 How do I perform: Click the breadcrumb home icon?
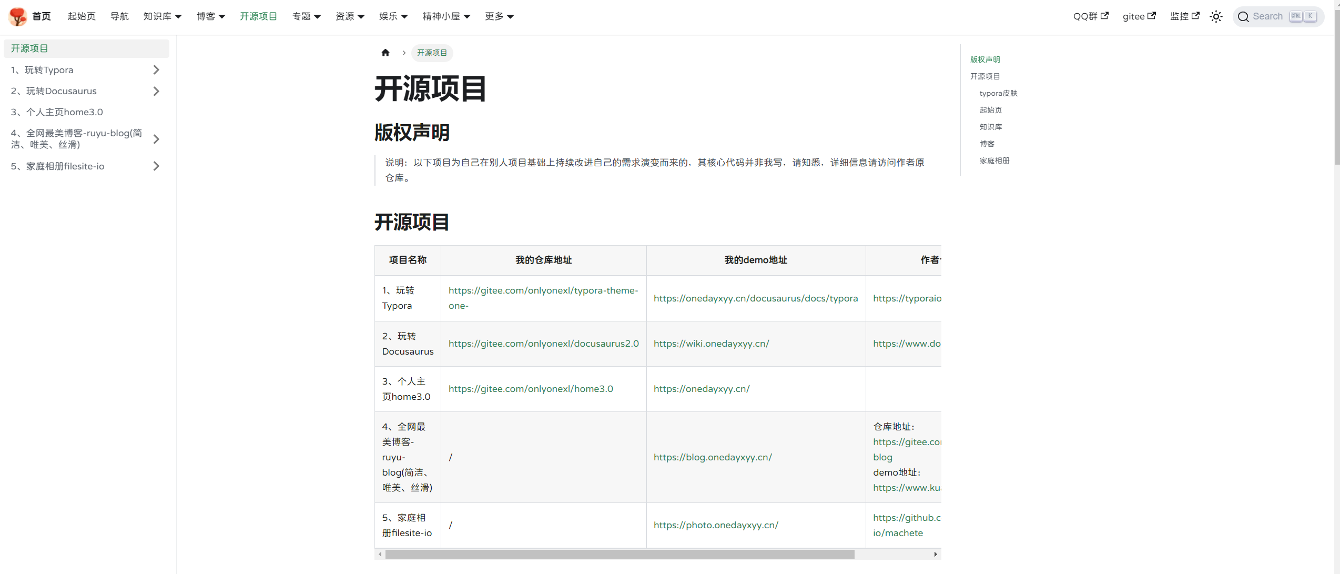point(385,53)
